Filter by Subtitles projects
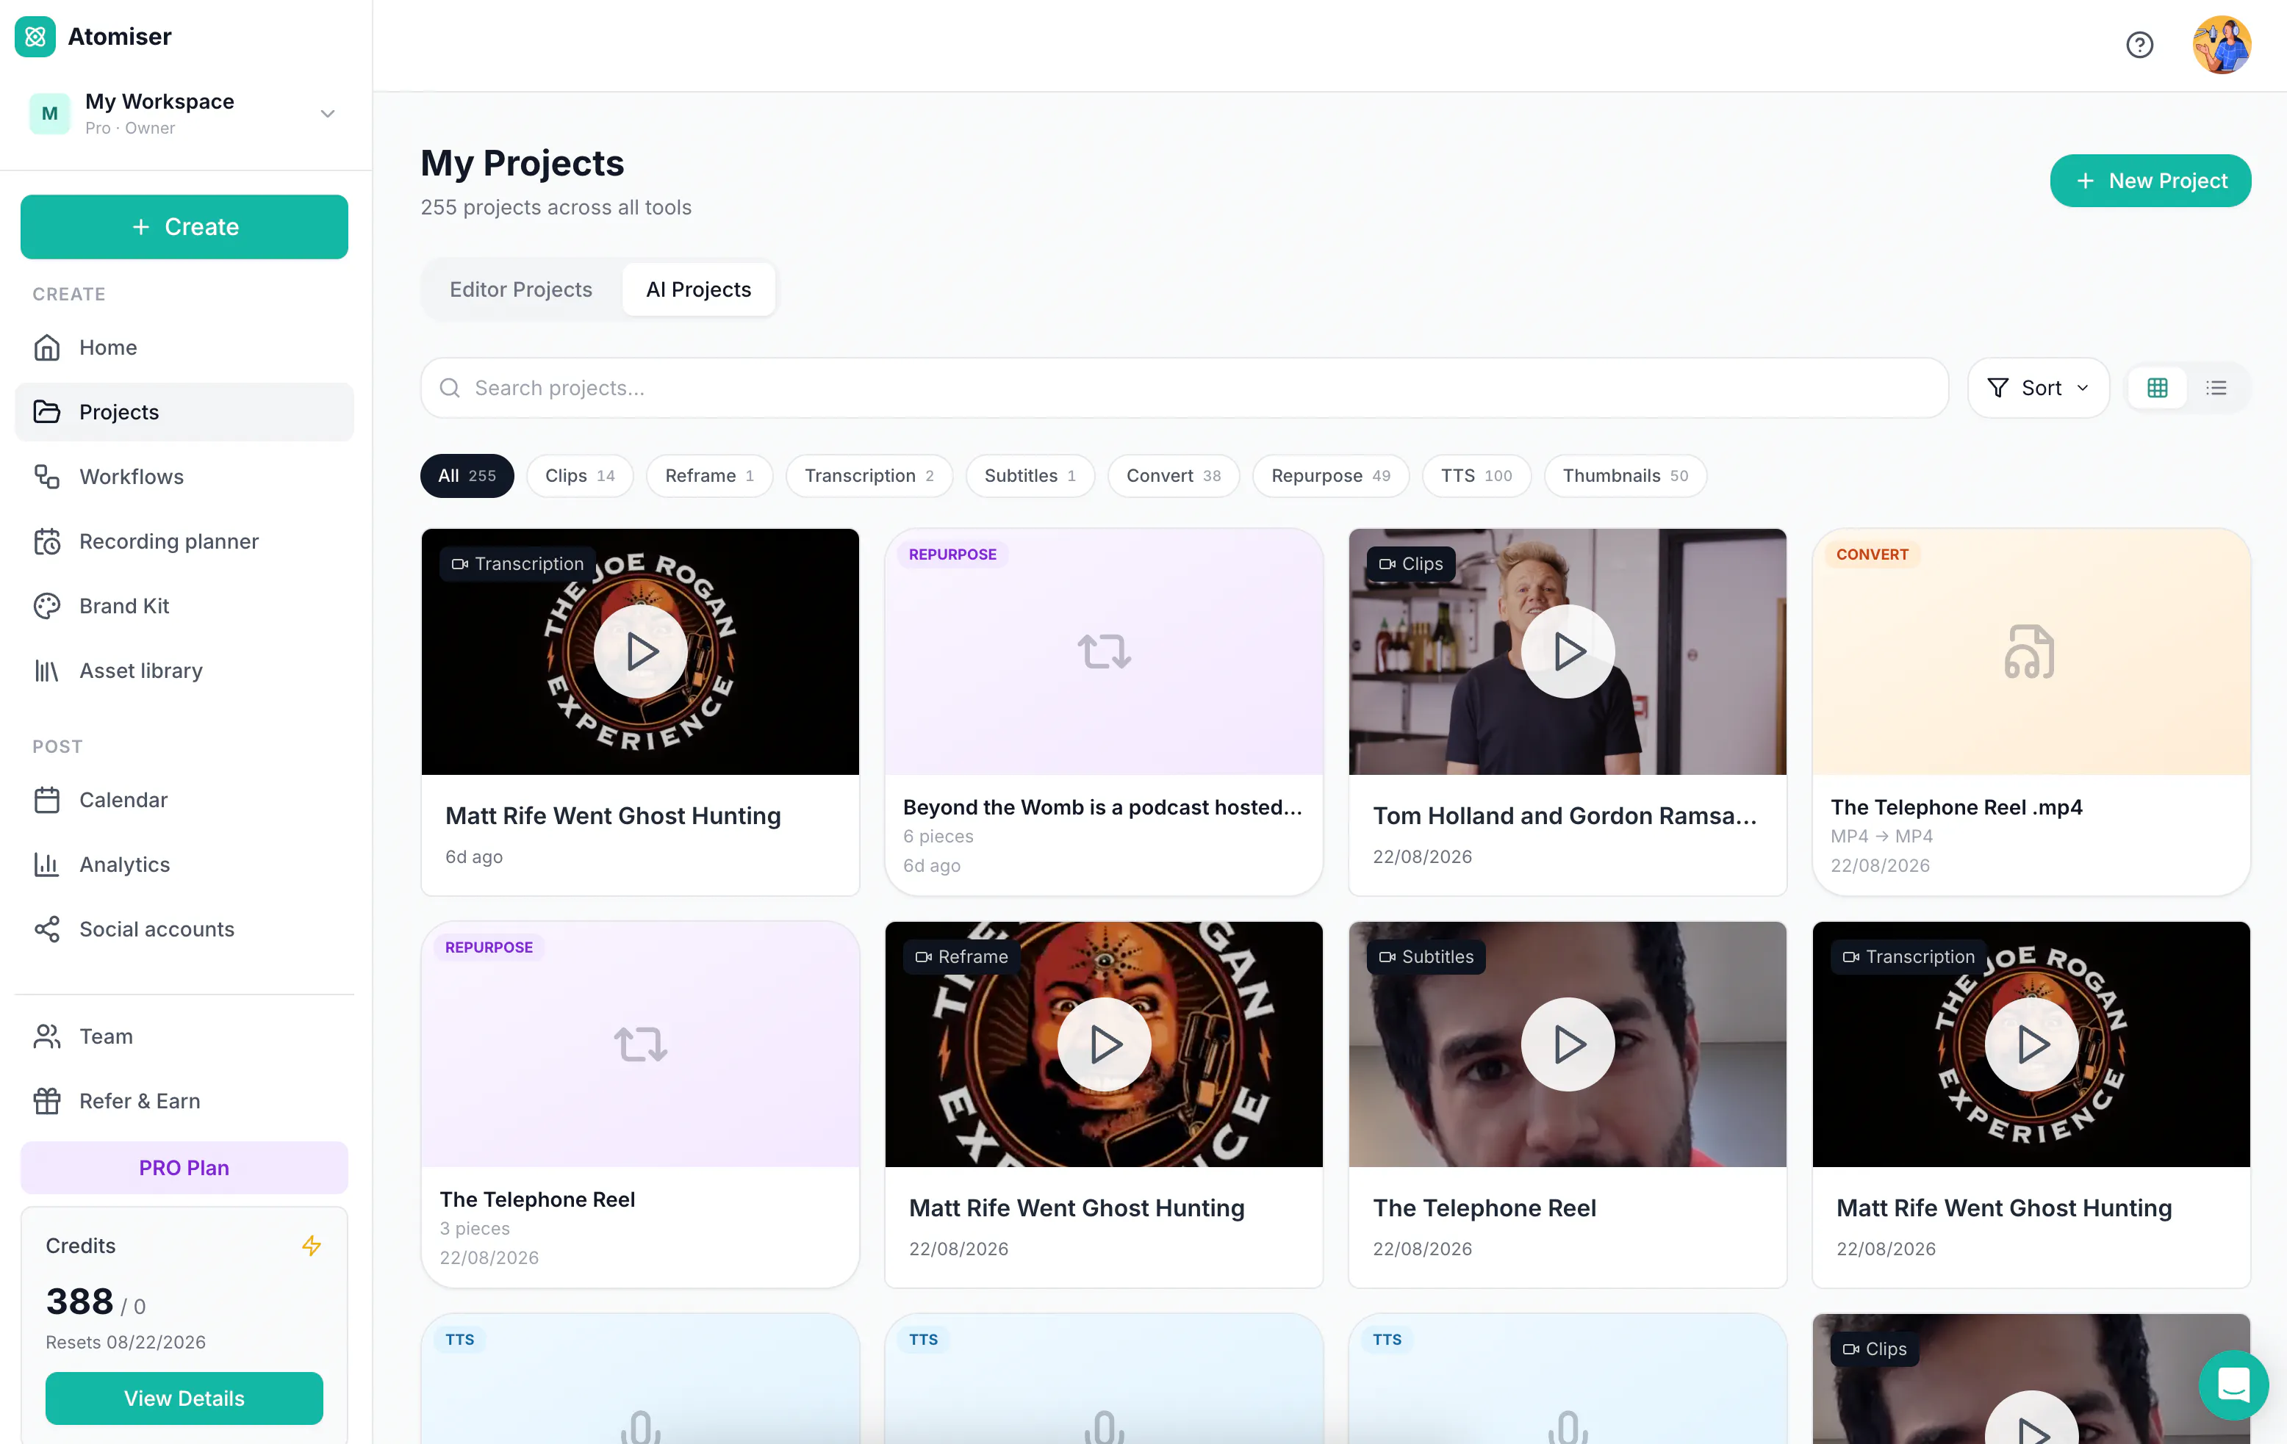The height and width of the screenshot is (1444, 2287). (1030, 476)
